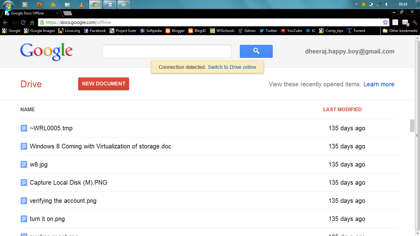Open the Comp_tips bookmark
Screen dimensions: 420x236
pos(331,31)
